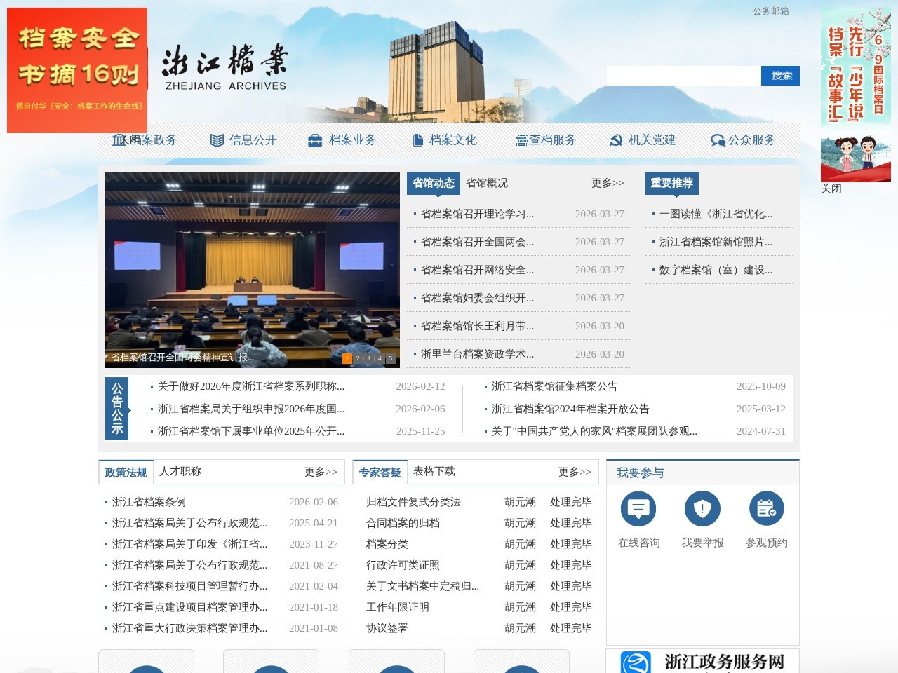898x673 pixels.
Task: Open the 工作年限证明 question
Action: [x=398, y=607]
